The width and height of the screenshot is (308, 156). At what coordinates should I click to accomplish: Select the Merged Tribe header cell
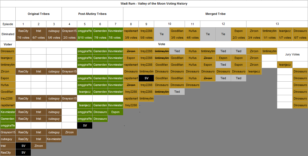pos(215,14)
